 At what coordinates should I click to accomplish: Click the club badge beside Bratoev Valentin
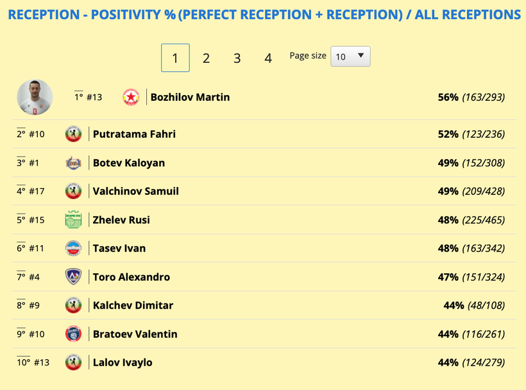73,334
